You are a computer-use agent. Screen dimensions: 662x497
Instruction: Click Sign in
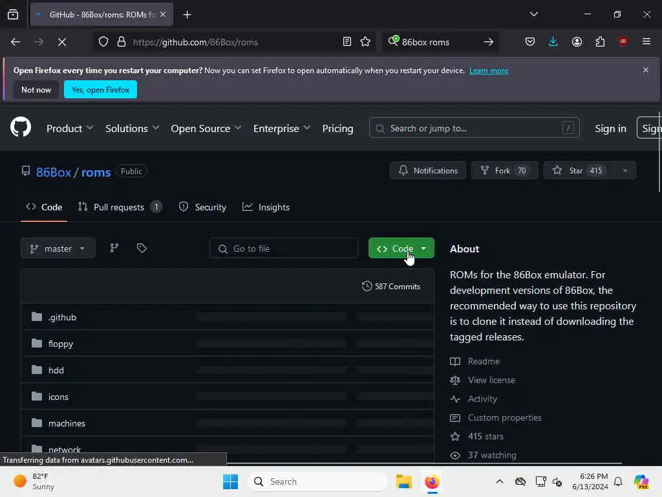610,129
